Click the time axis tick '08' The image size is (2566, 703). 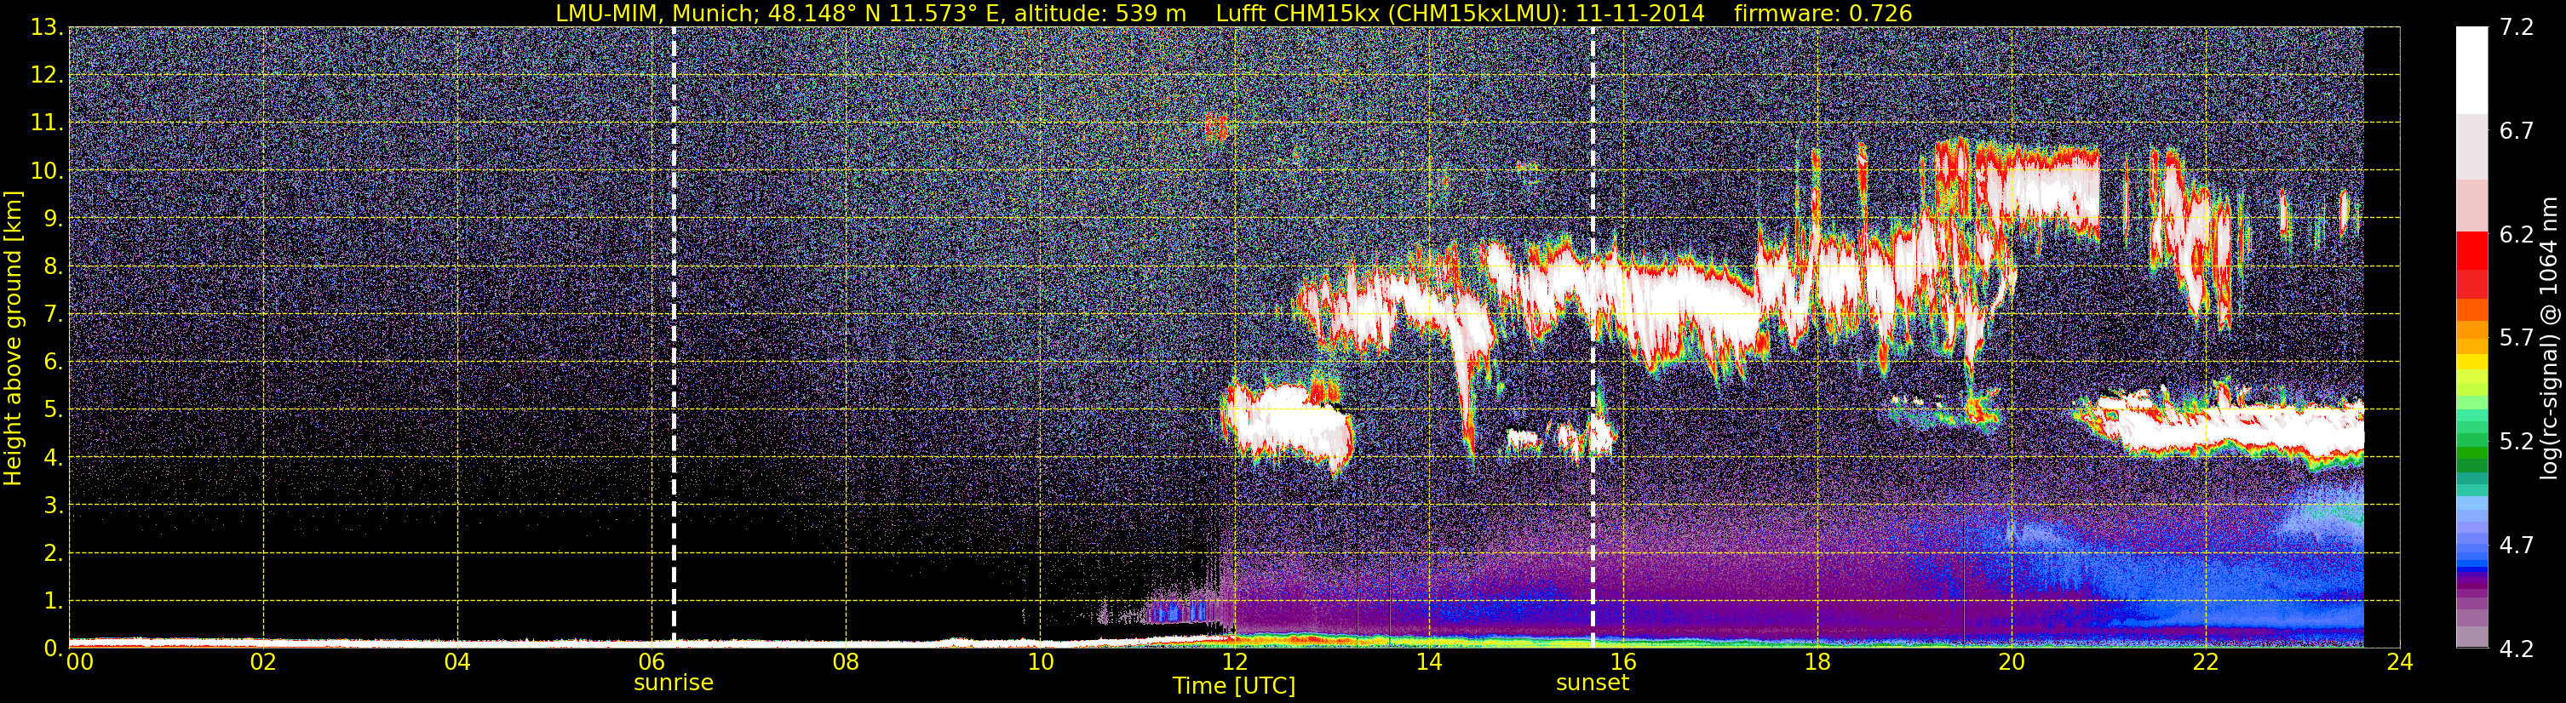tap(846, 662)
